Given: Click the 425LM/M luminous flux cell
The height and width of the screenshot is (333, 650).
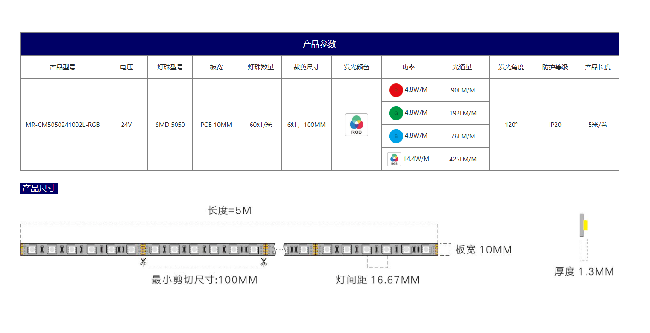Looking at the screenshot, I should [x=463, y=159].
